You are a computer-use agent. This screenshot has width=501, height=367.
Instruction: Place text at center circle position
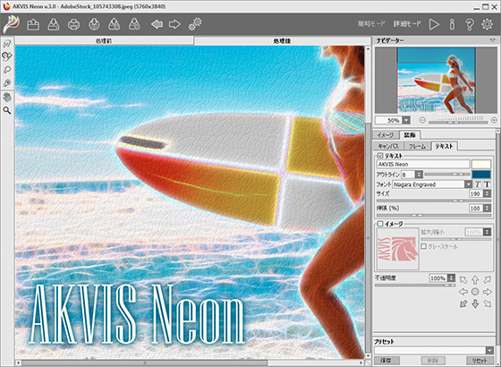(x=475, y=292)
